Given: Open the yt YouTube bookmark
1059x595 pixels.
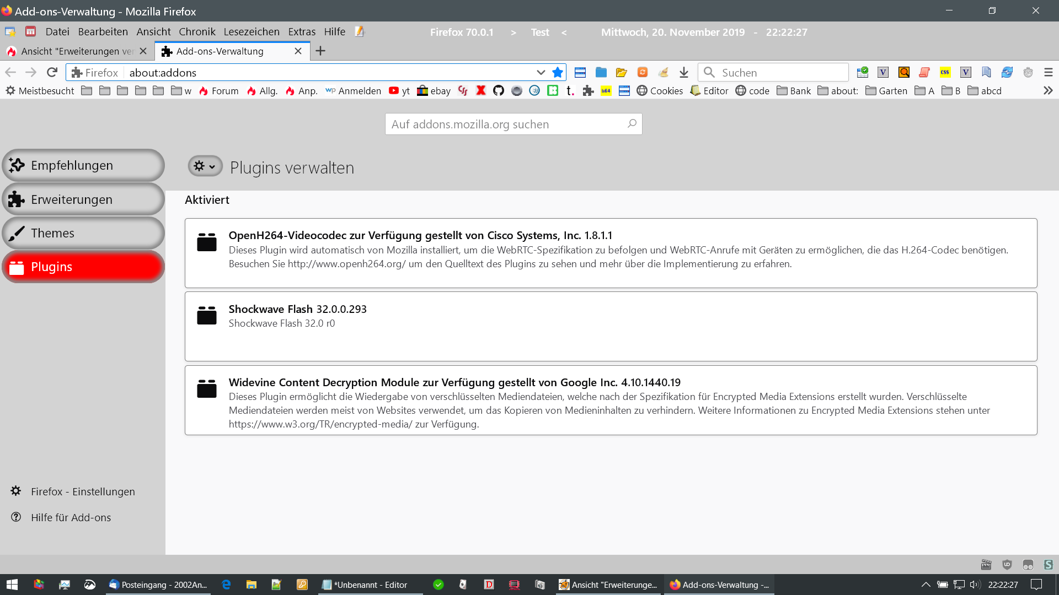Looking at the screenshot, I should (399, 90).
